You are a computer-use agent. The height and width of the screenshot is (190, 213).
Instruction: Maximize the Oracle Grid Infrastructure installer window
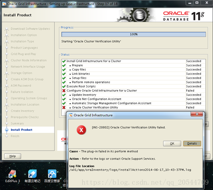click(197, 3)
